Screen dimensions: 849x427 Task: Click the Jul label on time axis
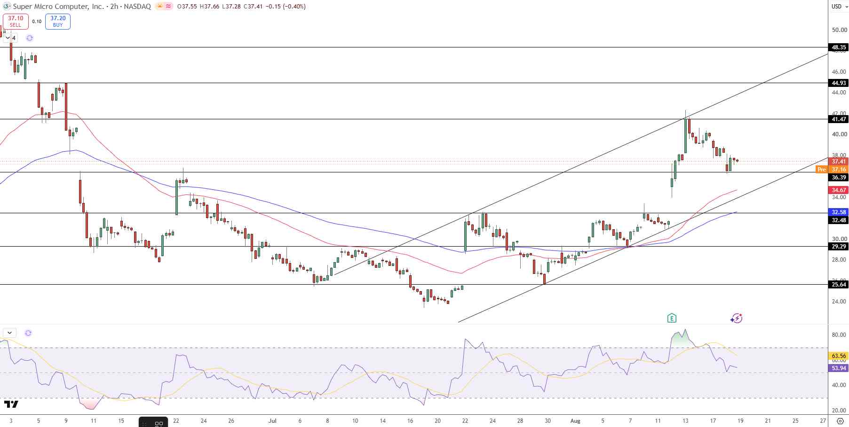[272, 421]
